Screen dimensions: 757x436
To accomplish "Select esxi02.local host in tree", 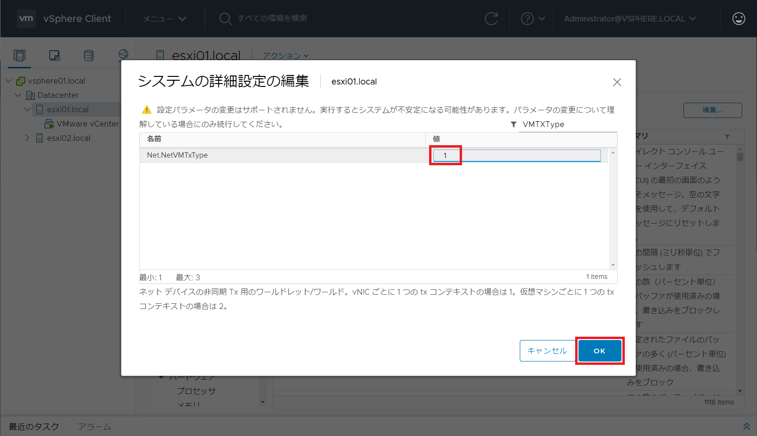I will (x=69, y=138).
